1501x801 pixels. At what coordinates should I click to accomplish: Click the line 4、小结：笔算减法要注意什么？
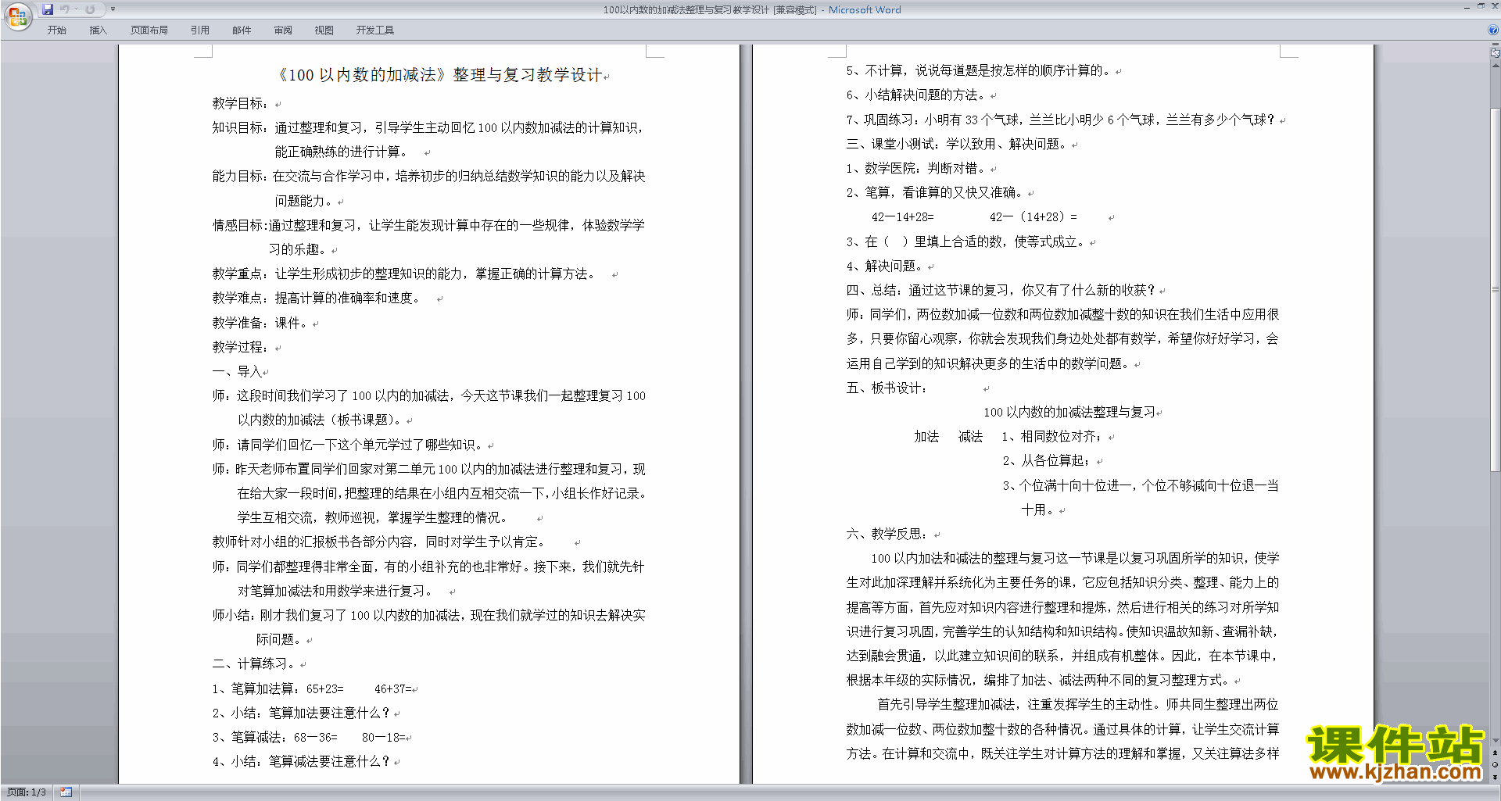point(302,761)
